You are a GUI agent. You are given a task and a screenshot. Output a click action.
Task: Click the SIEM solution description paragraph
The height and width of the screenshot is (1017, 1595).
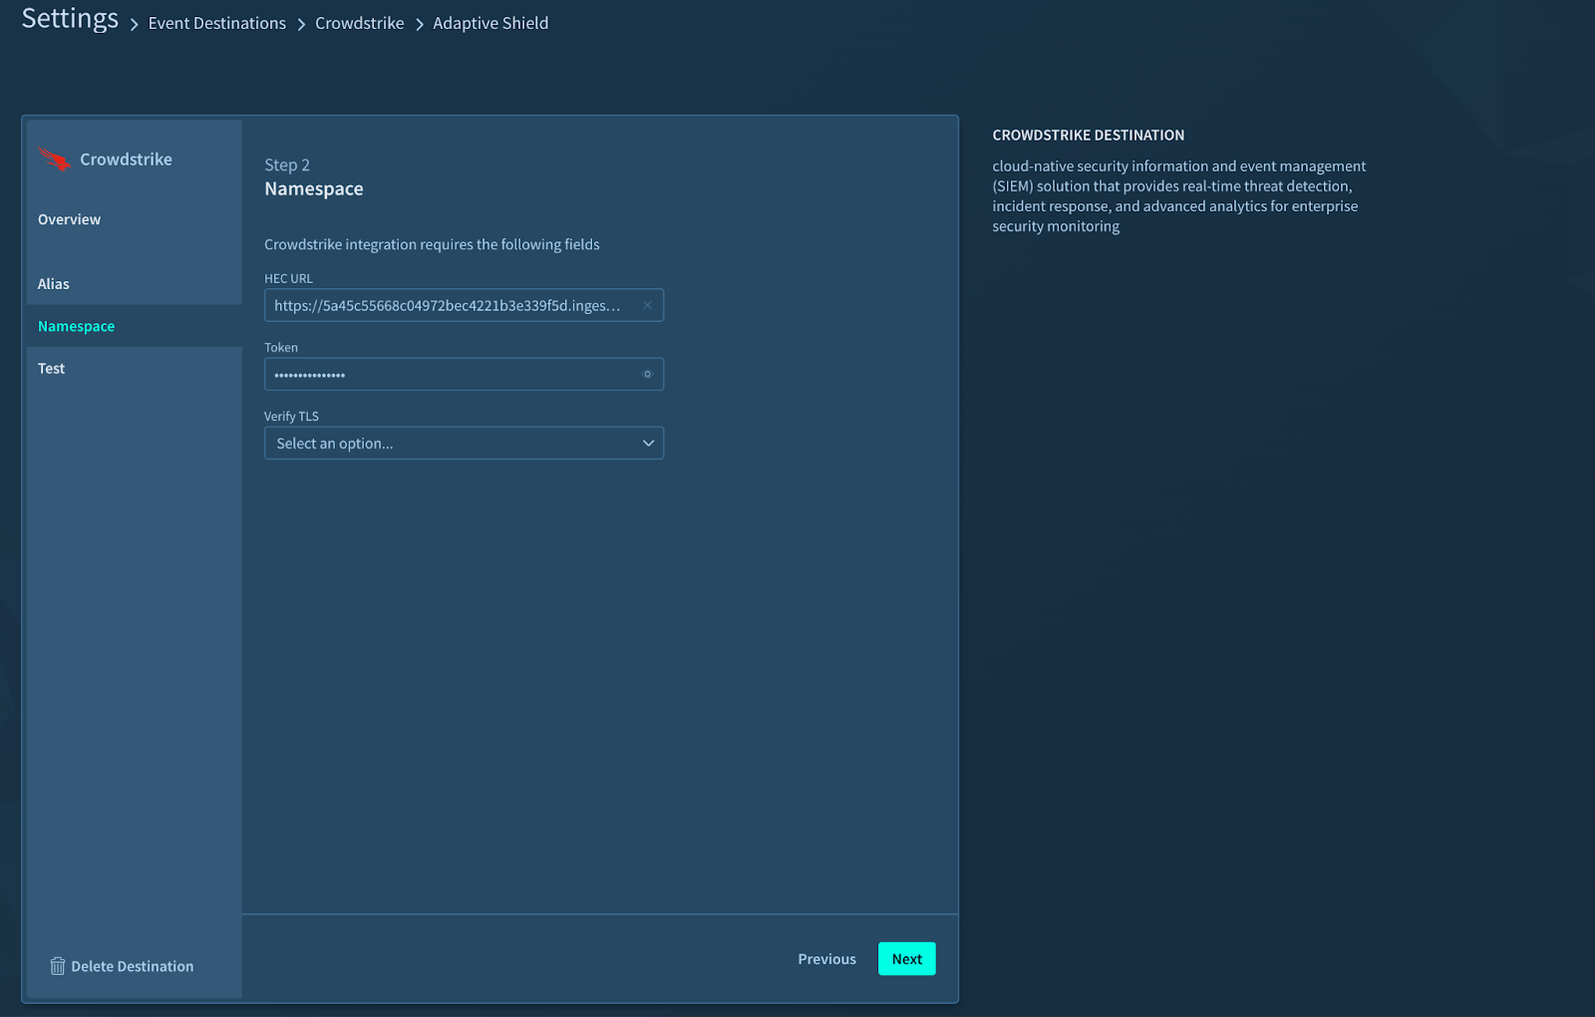tap(1179, 196)
